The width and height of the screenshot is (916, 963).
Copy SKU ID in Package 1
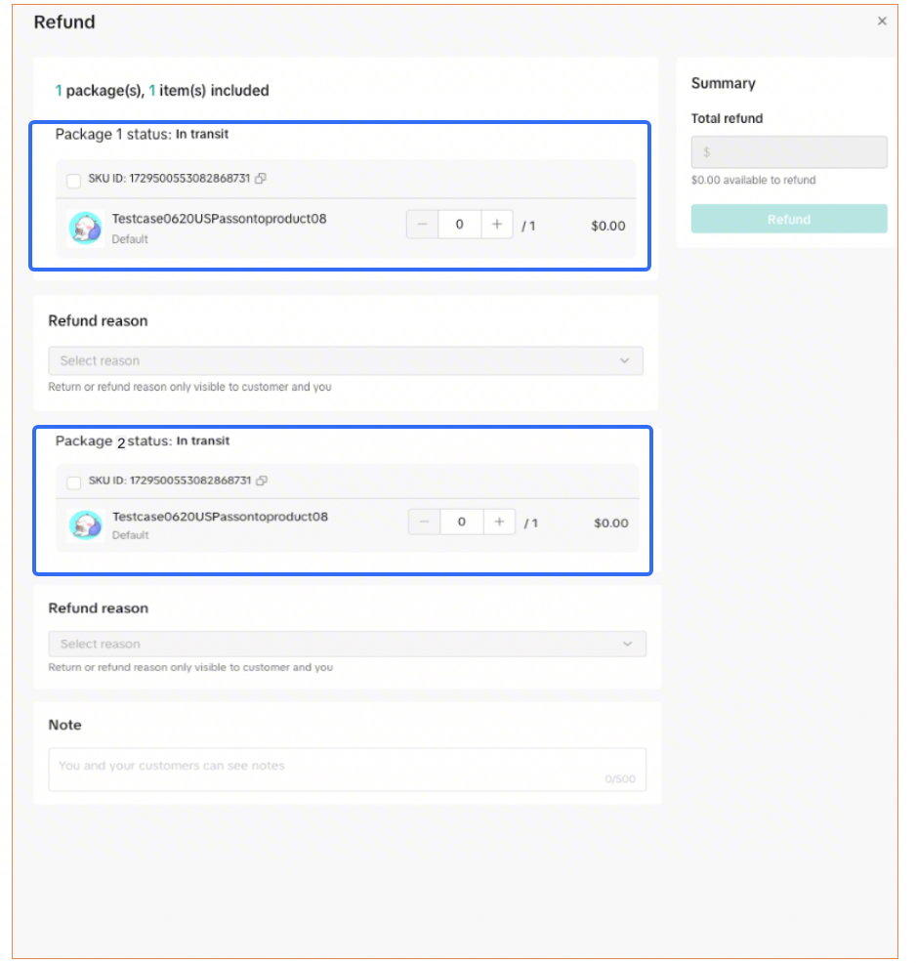[261, 179]
